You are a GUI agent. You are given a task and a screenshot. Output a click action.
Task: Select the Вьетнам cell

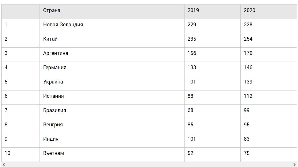tap(54, 153)
